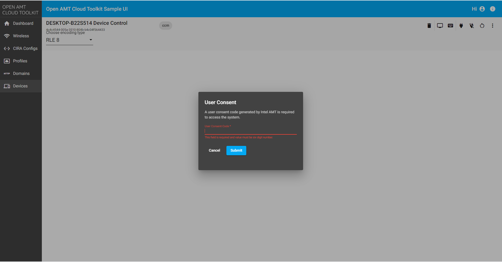Click the Devices sidebar icon
The image size is (502, 262).
click(7, 86)
